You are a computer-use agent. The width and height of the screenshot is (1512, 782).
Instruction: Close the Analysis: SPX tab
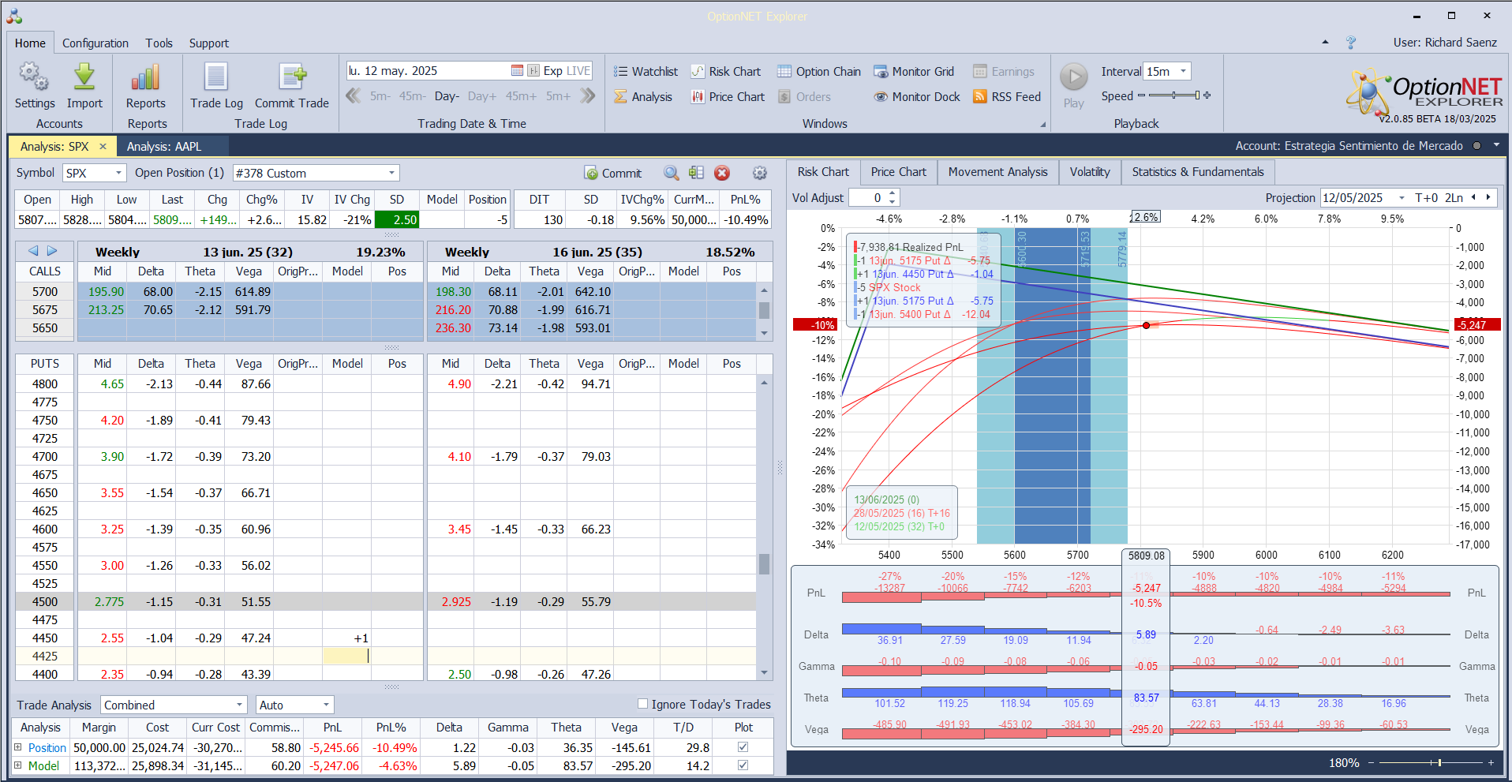coord(103,147)
